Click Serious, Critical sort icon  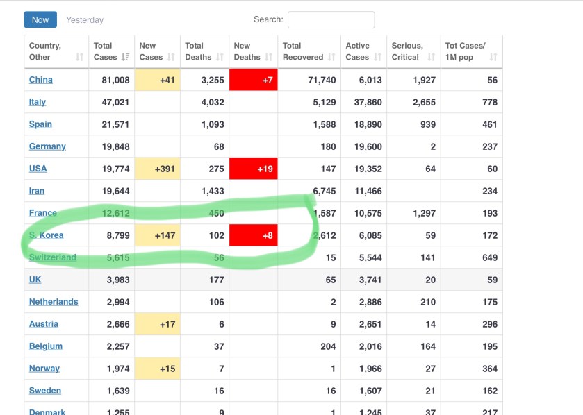pyautogui.click(x=432, y=57)
